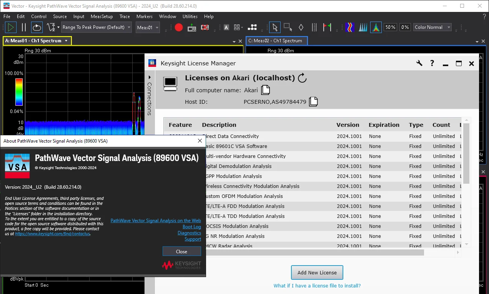This screenshot has width=489, height=294.
Task: Select the red and green flag marker tool
Action: 327,27
